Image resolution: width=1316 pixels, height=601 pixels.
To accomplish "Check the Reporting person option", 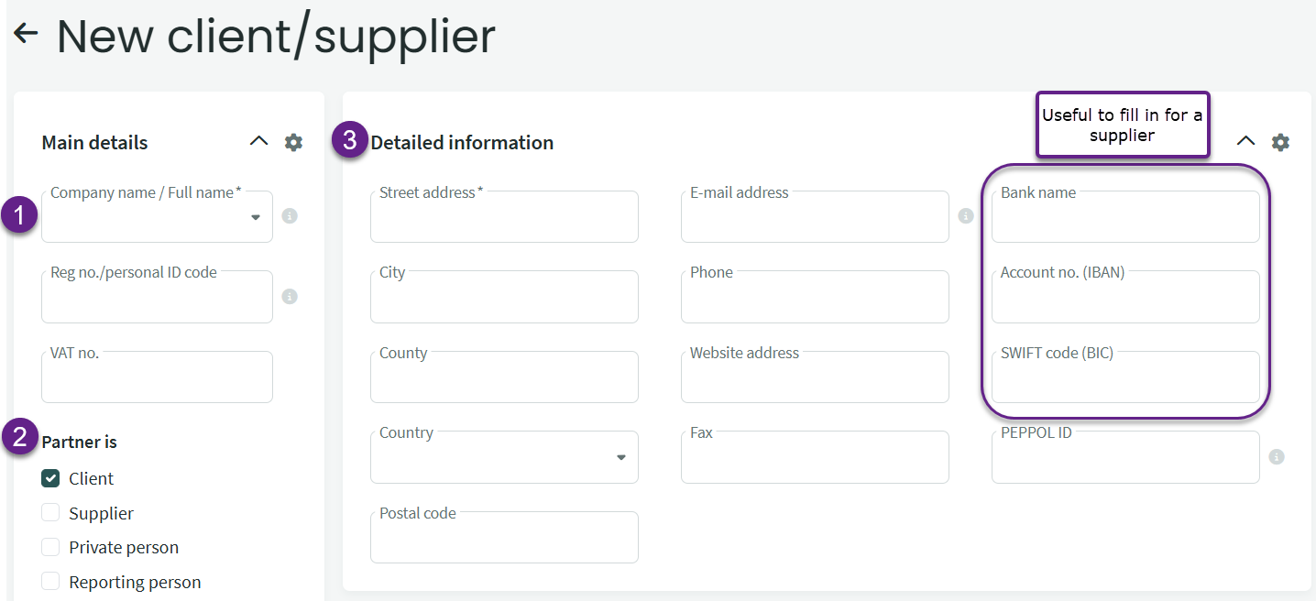I will click(x=50, y=582).
